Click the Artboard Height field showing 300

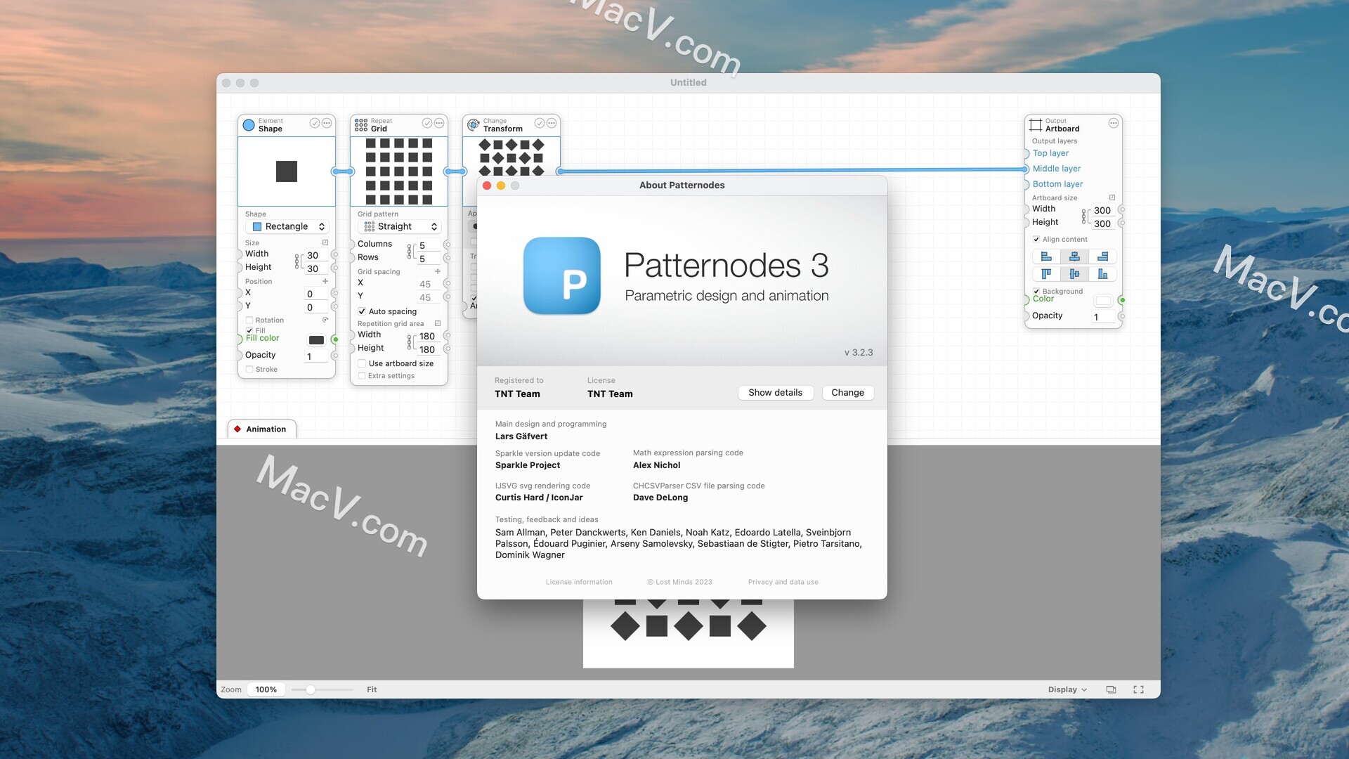click(x=1103, y=223)
